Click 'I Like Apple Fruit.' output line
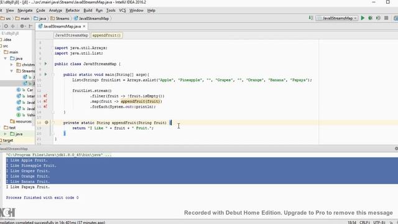Viewport: 398px width, 224px height. (27, 161)
